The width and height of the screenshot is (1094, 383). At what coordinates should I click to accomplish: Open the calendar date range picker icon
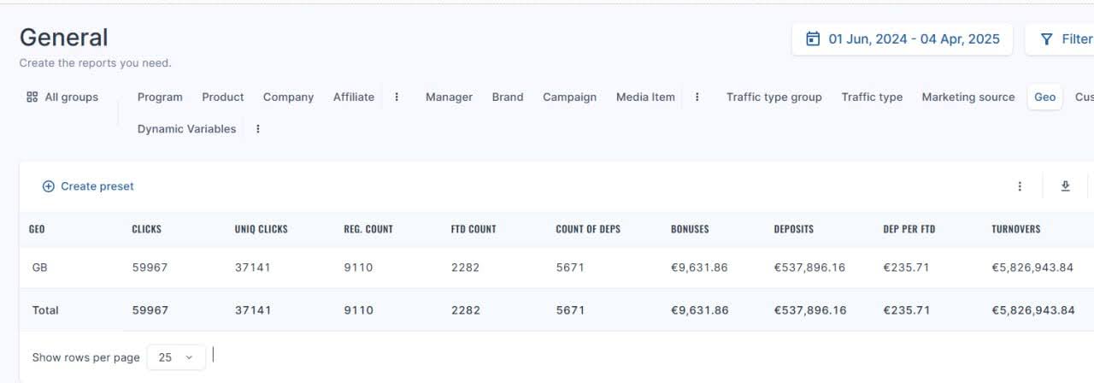pos(813,38)
